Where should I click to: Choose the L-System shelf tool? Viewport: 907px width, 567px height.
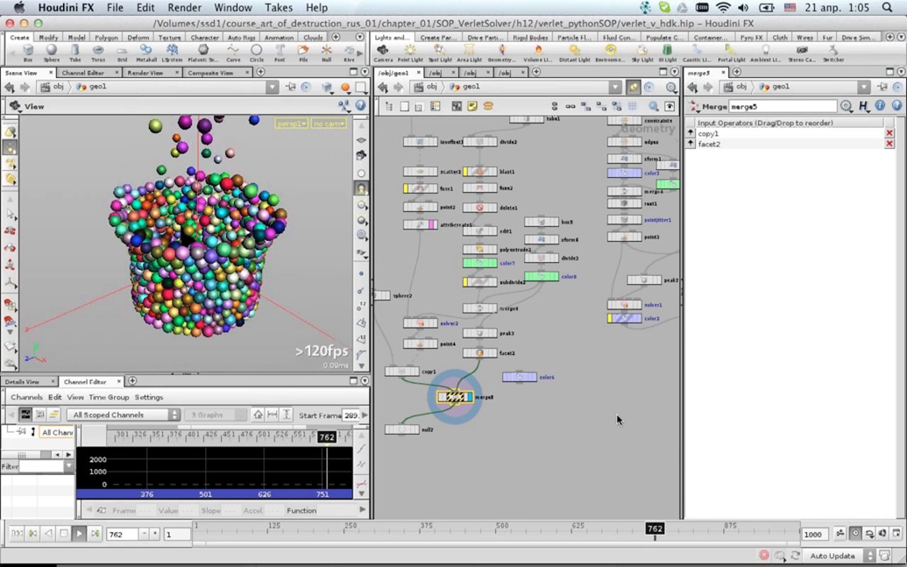[x=172, y=53]
